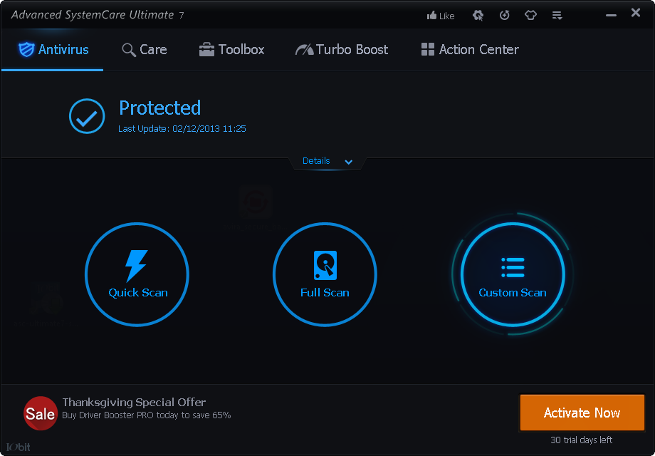Start a Quick Scan

pos(137,274)
